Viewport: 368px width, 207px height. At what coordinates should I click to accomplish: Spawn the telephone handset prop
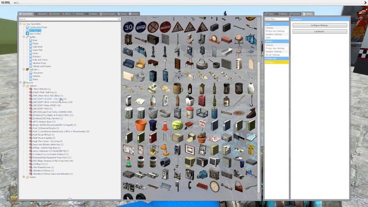pyautogui.click(x=189, y=186)
